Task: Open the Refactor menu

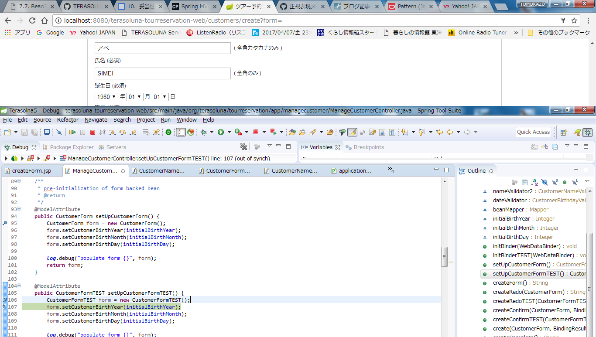Action: coord(68,119)
